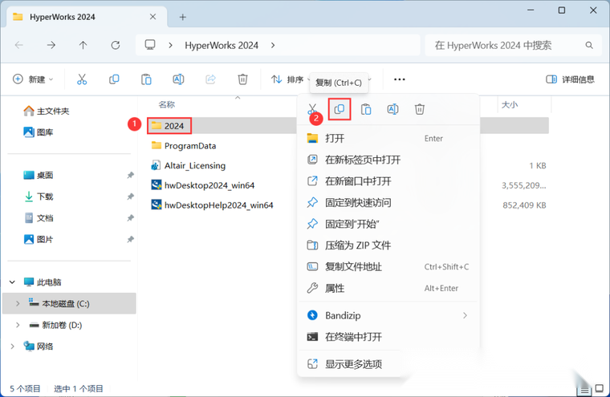Choose 显示更多选项
Screen dimensions: 610x397
tap(388, 364)
